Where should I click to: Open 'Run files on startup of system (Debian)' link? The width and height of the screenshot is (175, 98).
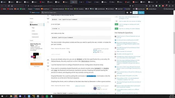129,29
